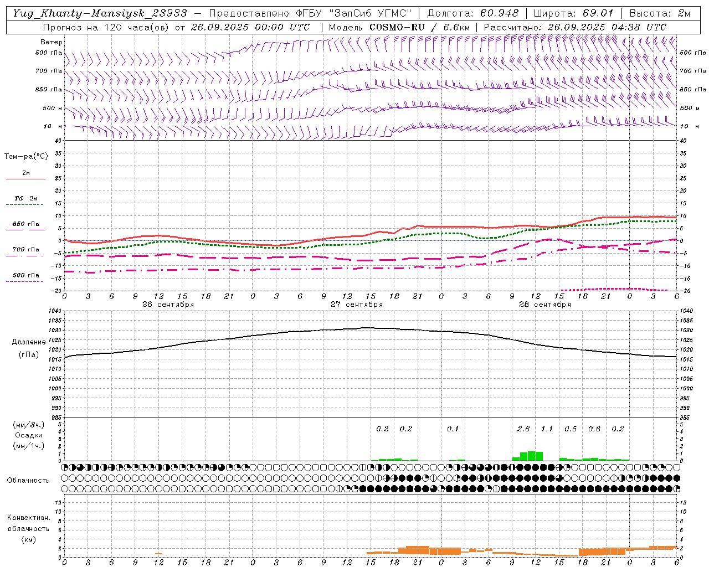This screenshot has height=567, width=709.
Task: Click the 1.1 precipitation total value
Action: click(x=547, y=429)
